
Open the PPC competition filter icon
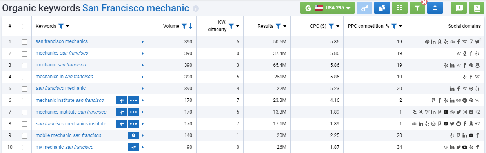point(394,26)
